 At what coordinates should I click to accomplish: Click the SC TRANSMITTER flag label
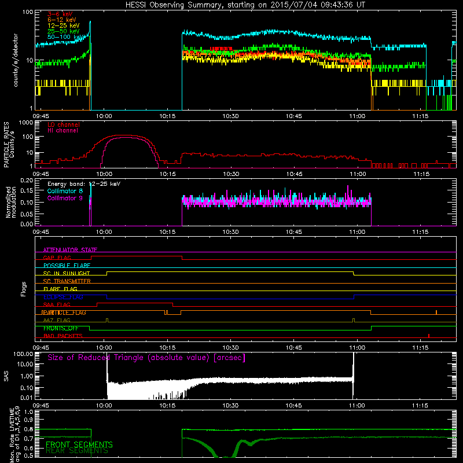point(67,281)
